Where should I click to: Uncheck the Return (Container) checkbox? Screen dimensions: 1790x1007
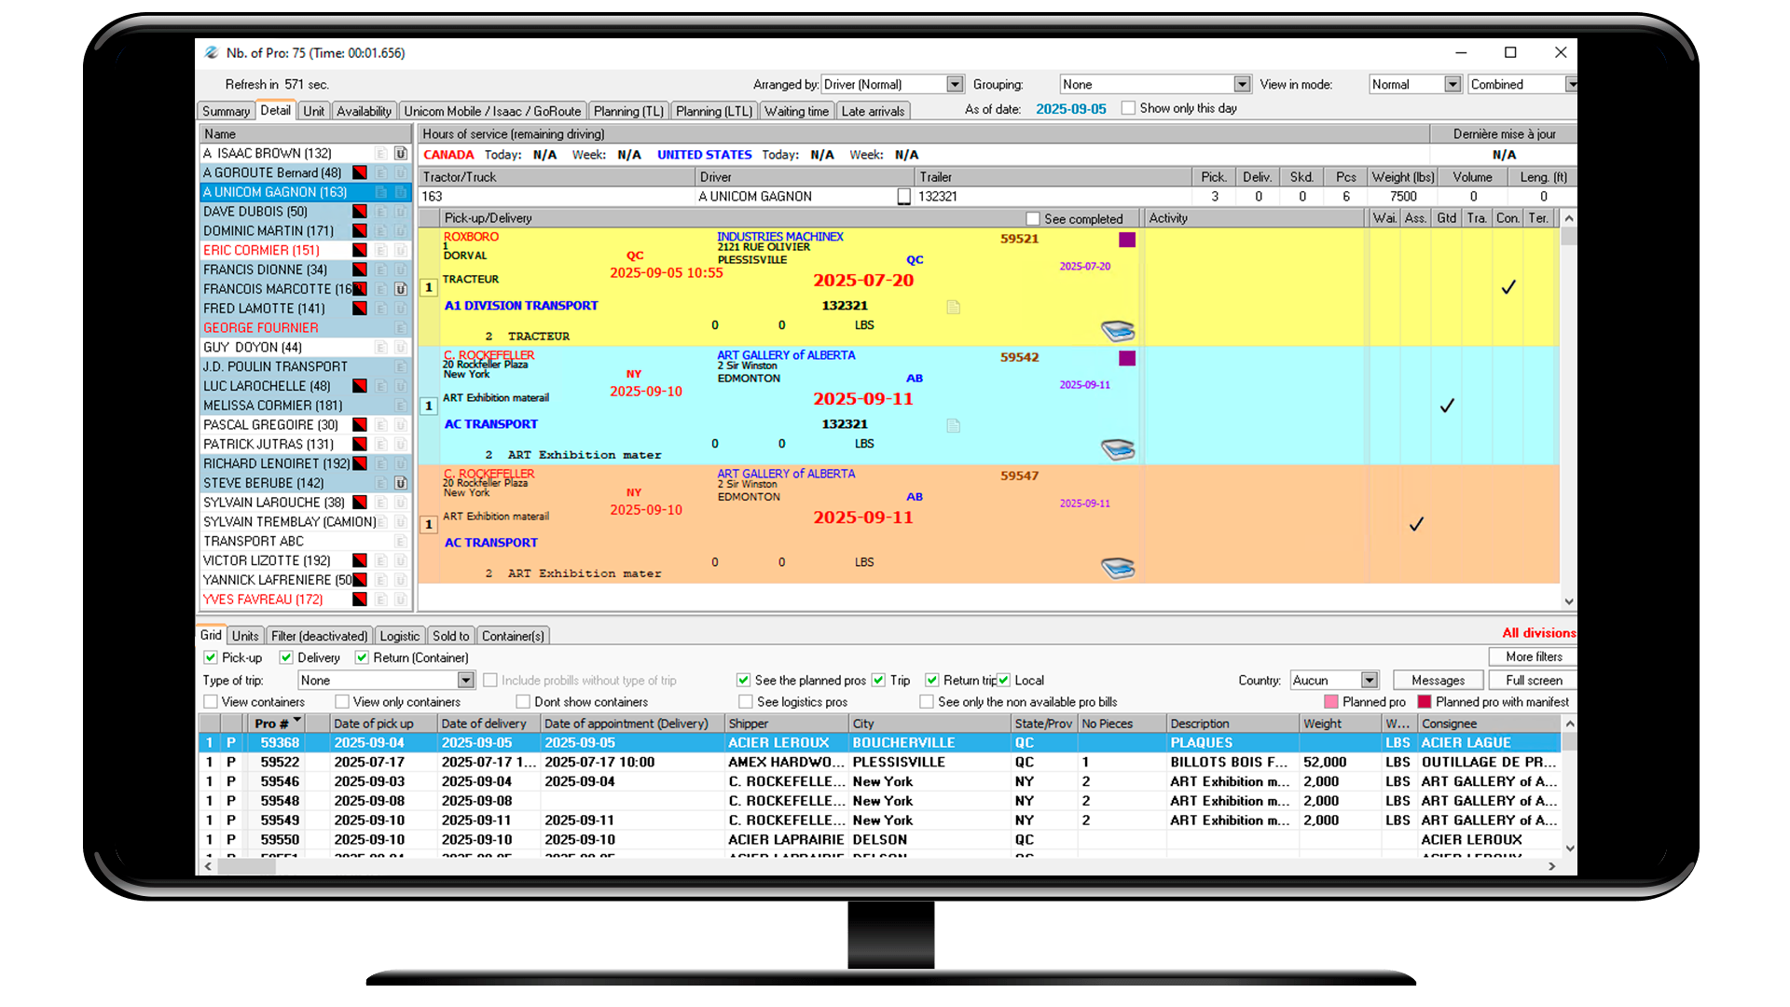pos(362,657)
